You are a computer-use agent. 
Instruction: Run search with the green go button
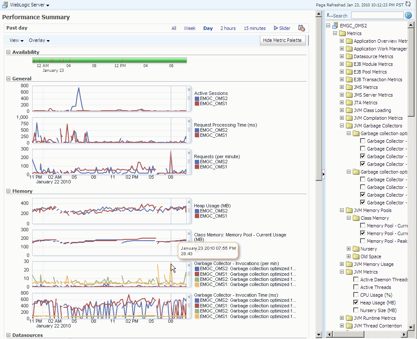click(x=408, y=15)
